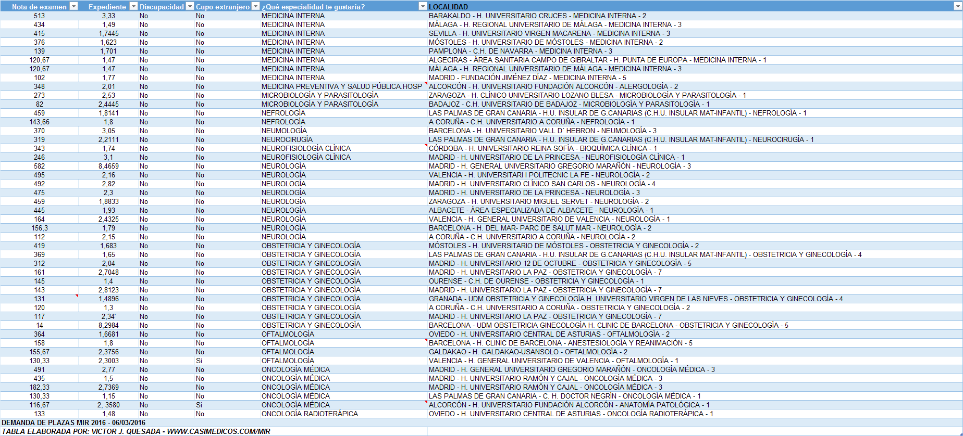Screen dimensions: 963x436
Task: Click the BARCELONA Anestesiología y Reanimación cell
Action: click(695, 343)
